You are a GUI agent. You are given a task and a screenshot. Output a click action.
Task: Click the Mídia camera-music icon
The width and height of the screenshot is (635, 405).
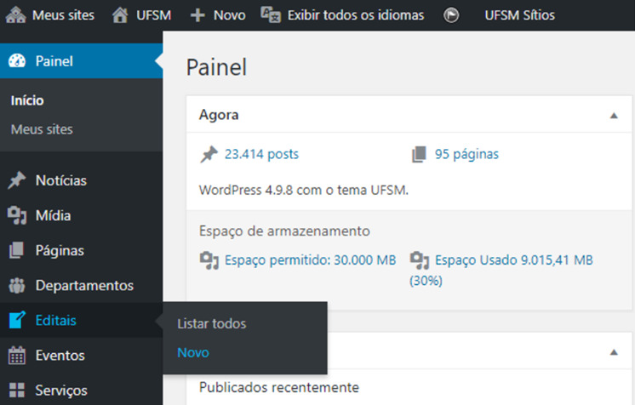coord(16,215)
